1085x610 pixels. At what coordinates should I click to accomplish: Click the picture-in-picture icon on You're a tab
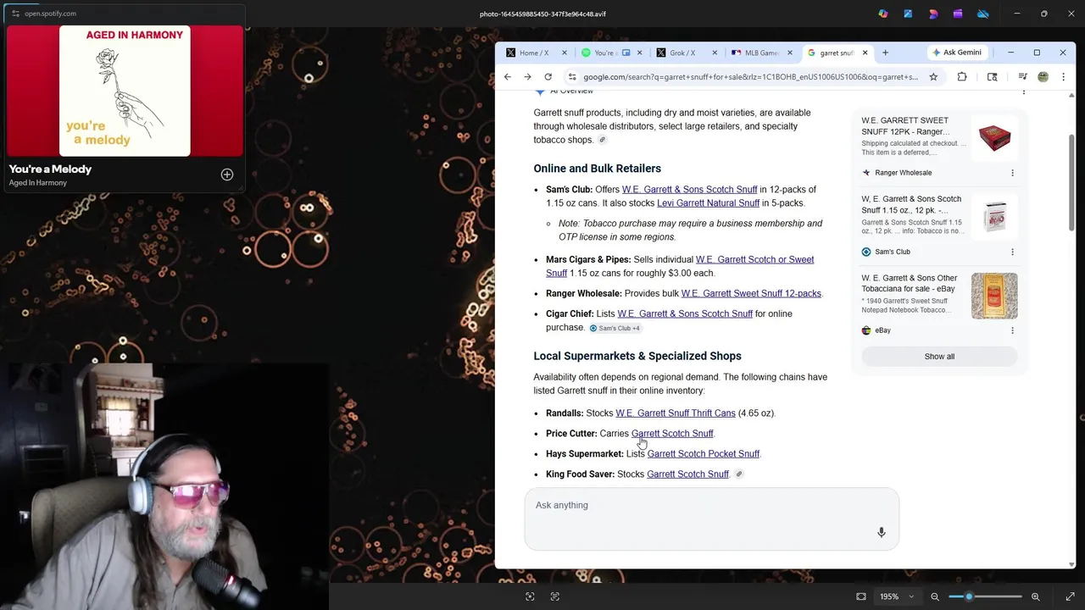[626, 53]
